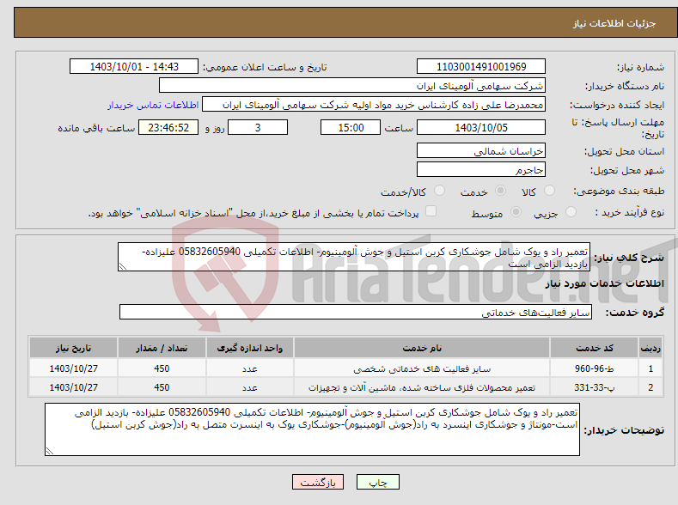
Task: Click the جزئیات اطلاعات نیاز page header
Action: tap(614, 23)
